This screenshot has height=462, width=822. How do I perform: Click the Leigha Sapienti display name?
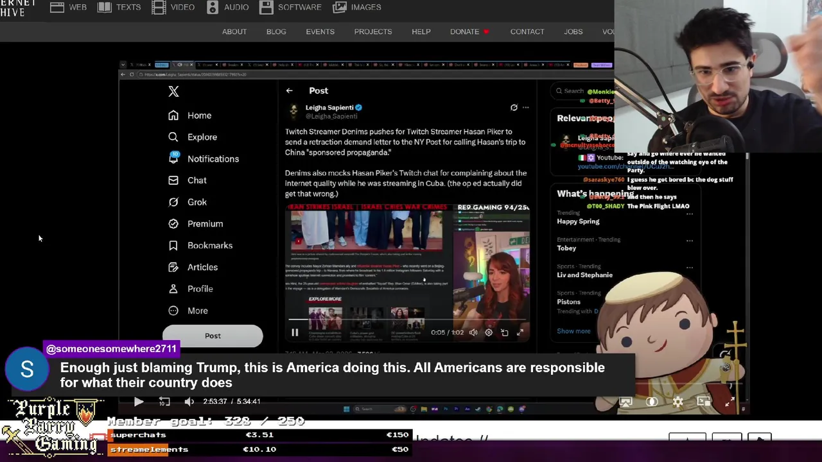coord(329,108)
